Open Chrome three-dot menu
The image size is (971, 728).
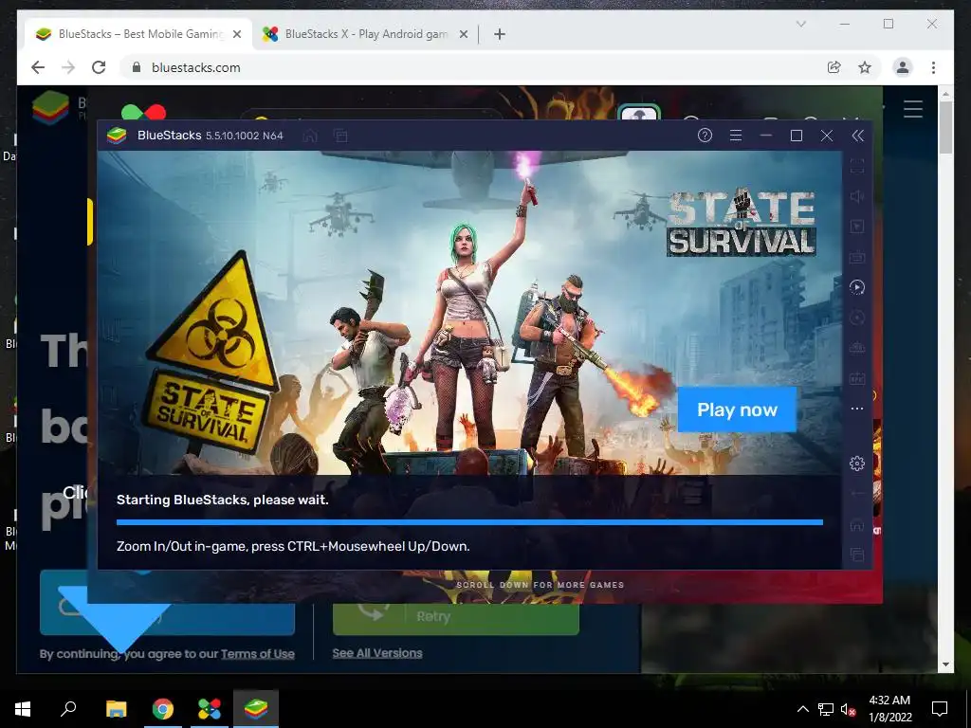click(933, 67)
